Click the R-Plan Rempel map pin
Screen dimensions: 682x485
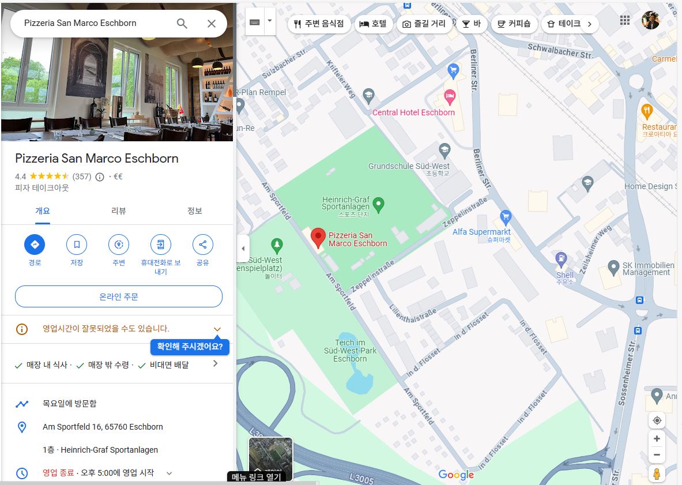(x=240, y=106)
